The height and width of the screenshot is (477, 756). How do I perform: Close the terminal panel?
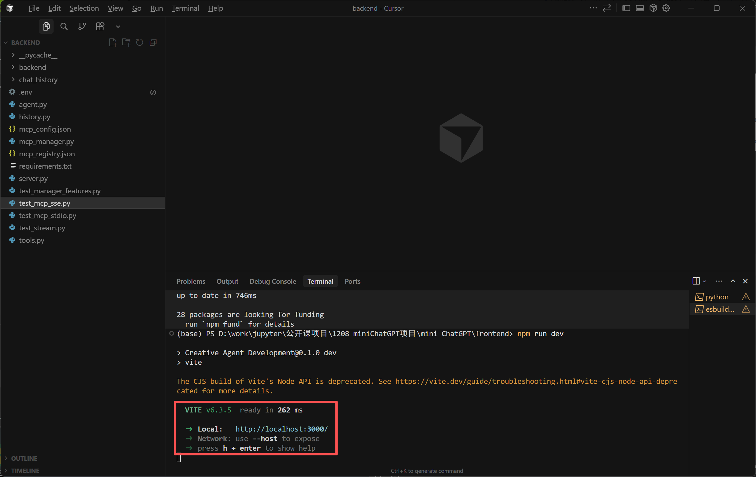click(x=745, y=281)
